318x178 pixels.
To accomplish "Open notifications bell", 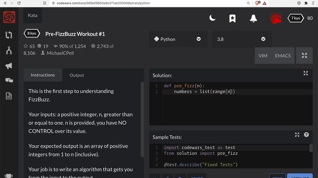I will point(253,18).
